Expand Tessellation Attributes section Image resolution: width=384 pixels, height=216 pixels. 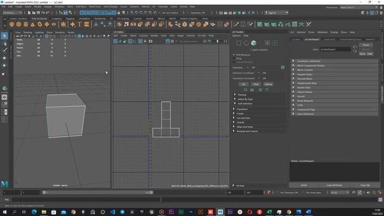coord(335,61)
